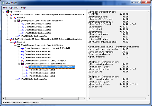Click the descriptor pane scroll-down arrow

coord(148,96)
